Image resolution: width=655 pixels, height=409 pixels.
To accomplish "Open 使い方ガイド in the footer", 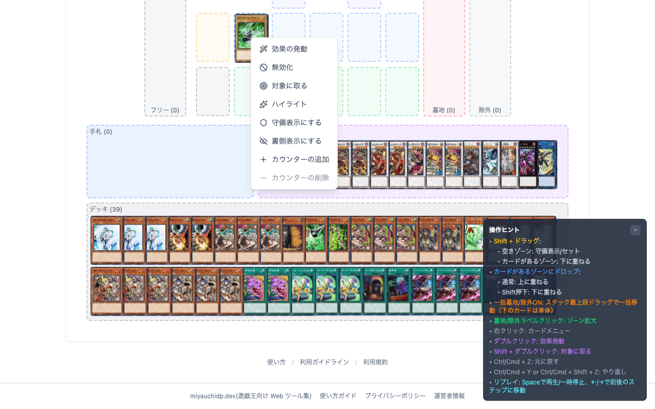I will pyautogui.click(x=338, y=396).
